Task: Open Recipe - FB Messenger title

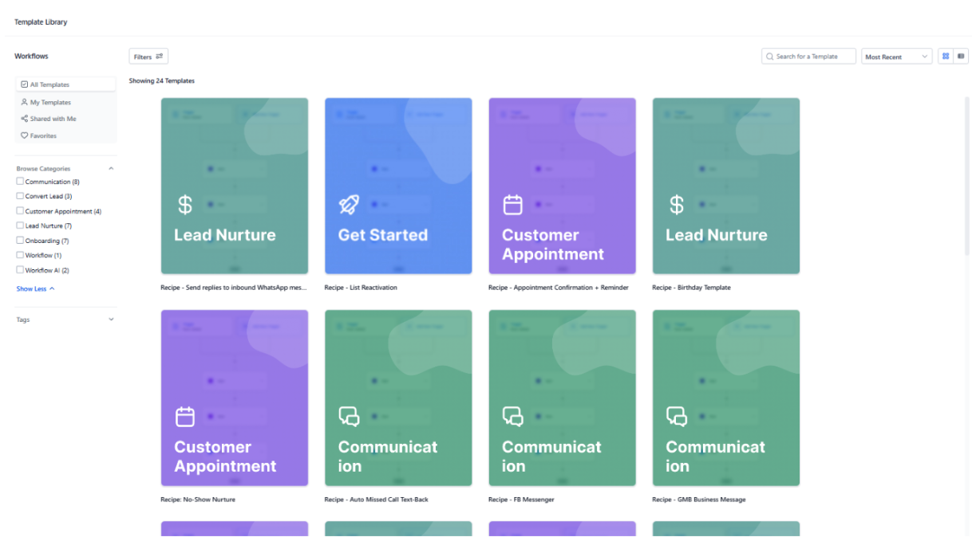Action: pos(521,500)
